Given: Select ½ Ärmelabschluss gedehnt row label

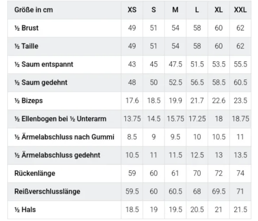Looking at the screenshot, I should tap(57, 155).
